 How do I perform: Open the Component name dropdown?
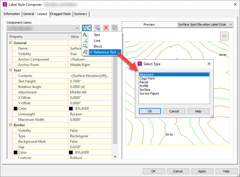click(77, 28)
